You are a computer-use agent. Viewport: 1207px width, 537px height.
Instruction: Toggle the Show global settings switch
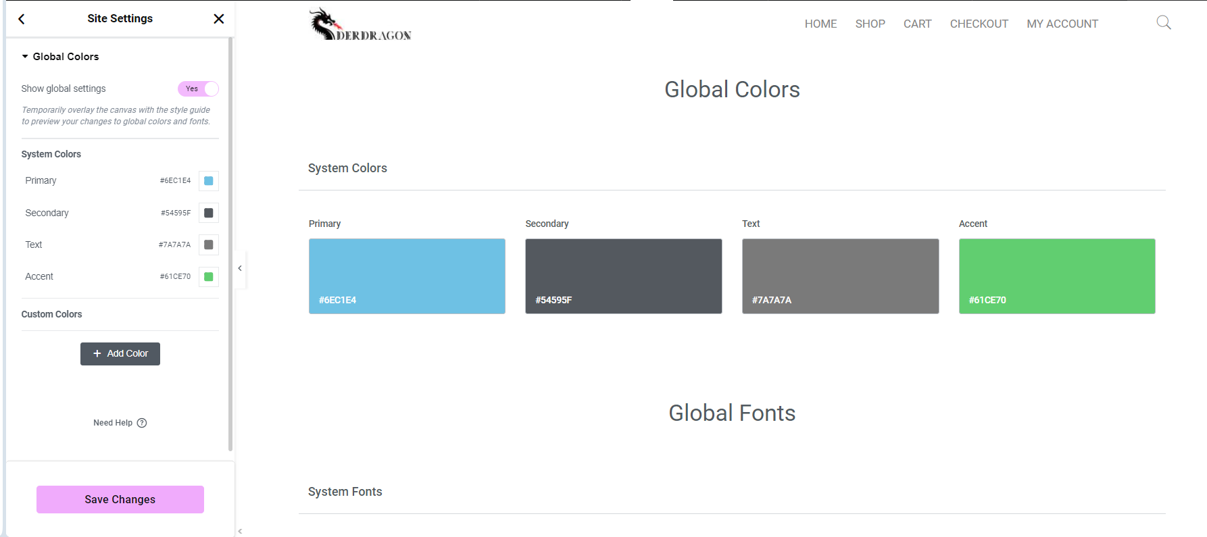coord(198,88)
